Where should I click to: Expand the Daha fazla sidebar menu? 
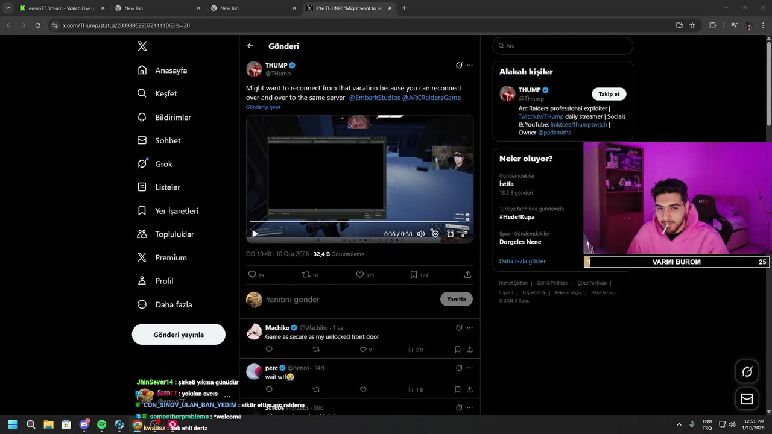pyautogui.click(x=165, y=304)
